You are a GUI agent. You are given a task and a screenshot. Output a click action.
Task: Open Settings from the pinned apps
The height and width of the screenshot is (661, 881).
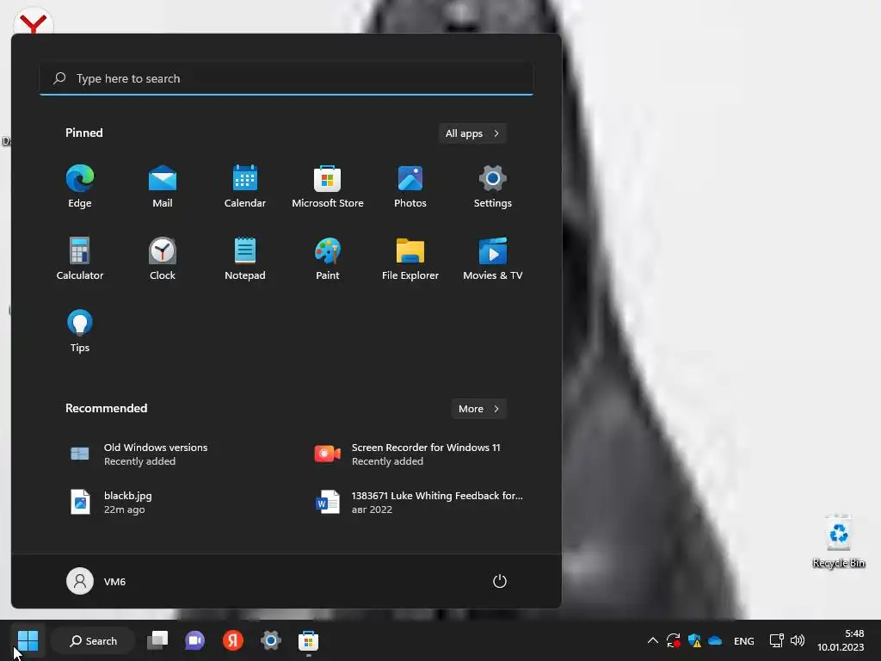click(493, 187)
